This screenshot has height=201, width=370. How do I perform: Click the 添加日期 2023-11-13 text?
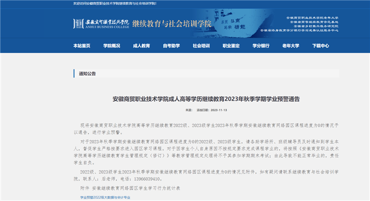(x=211, y=110)
